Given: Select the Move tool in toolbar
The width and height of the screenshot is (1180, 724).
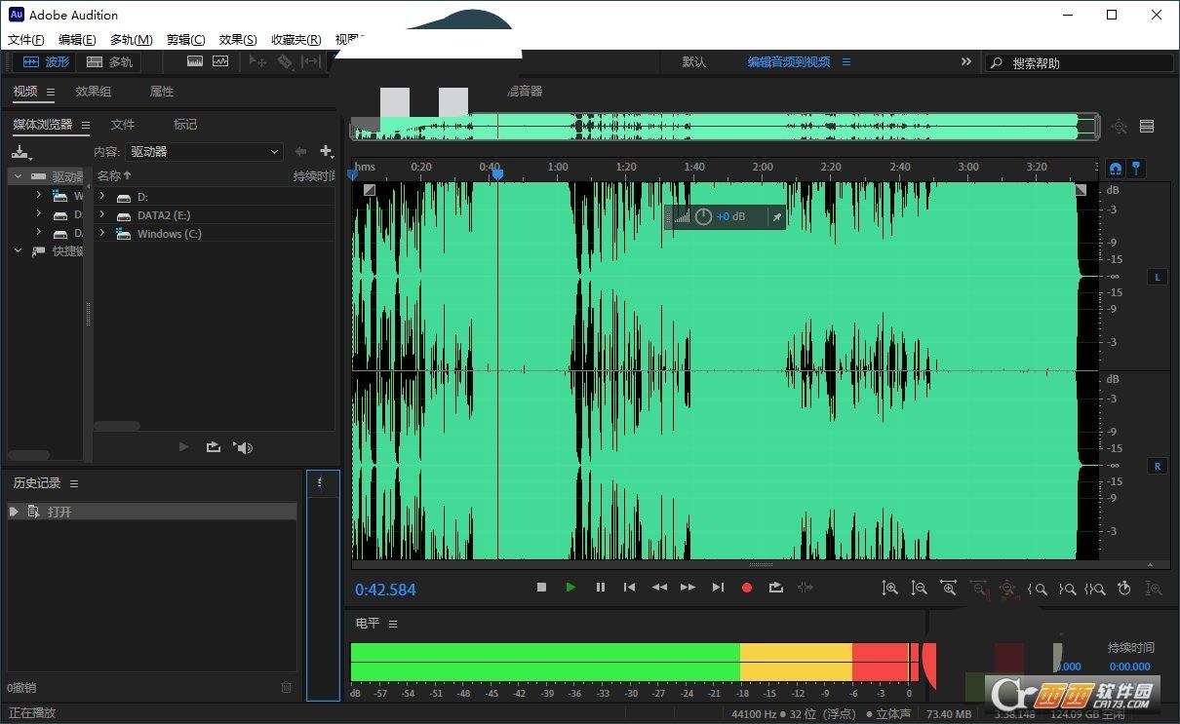Looking at the screenshot, I should pyautogui.click(x=258, y=61).
